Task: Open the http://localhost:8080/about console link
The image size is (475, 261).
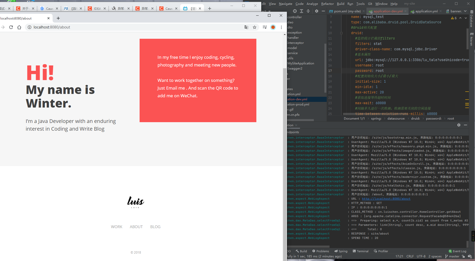Action: [386, 199]
